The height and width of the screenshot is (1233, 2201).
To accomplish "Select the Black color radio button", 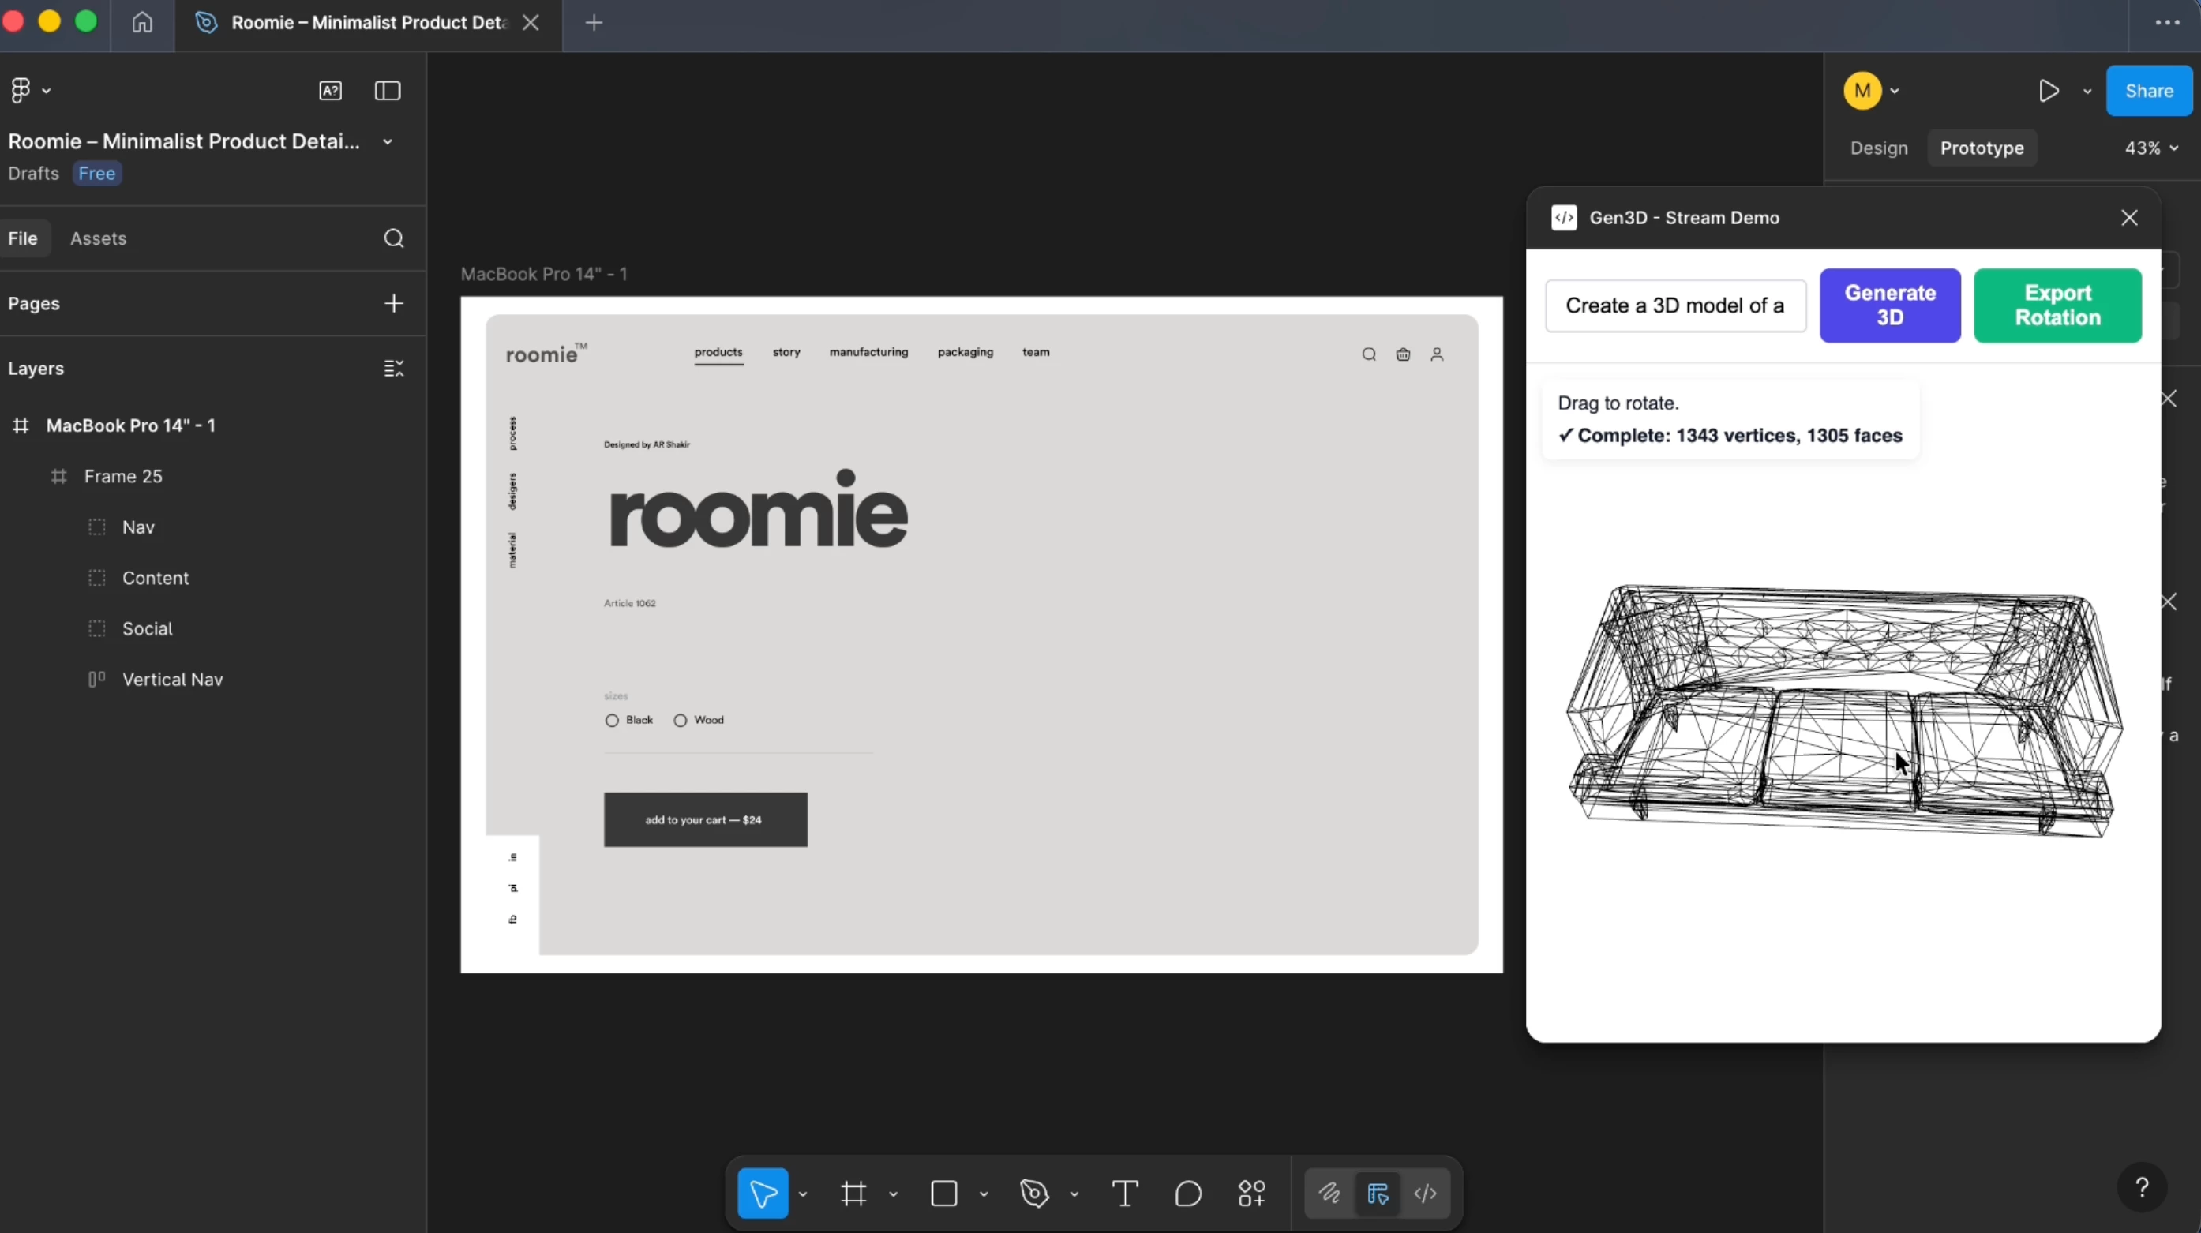I will coord(610,721).
